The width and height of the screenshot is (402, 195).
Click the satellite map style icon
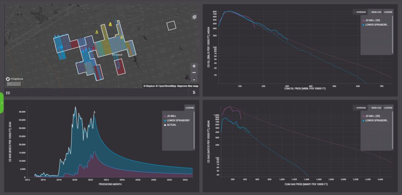coord(194,17)
